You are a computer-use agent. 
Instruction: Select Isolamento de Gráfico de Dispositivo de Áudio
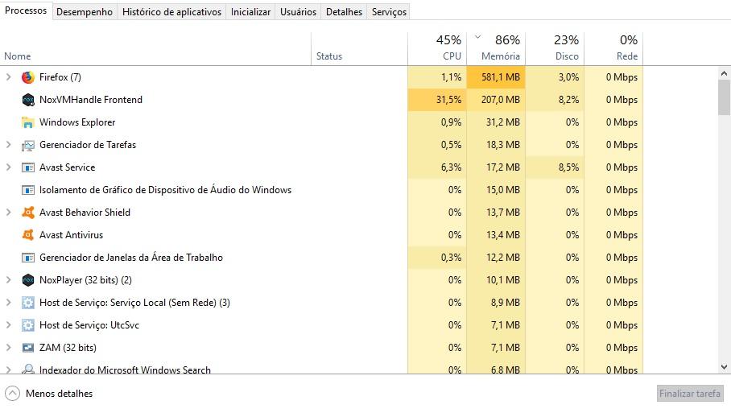coord(166,190)
